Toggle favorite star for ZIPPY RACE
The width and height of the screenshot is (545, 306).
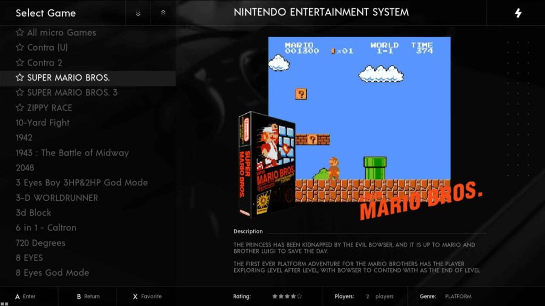pos(20,107)
